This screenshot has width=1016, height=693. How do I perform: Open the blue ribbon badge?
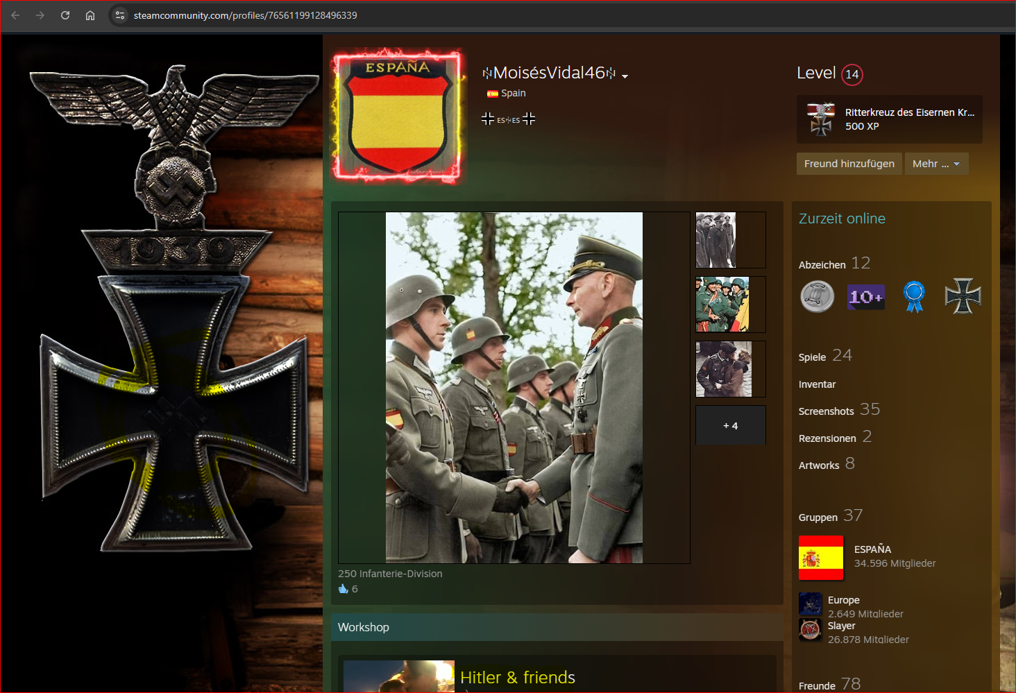(x=914, y=297)
